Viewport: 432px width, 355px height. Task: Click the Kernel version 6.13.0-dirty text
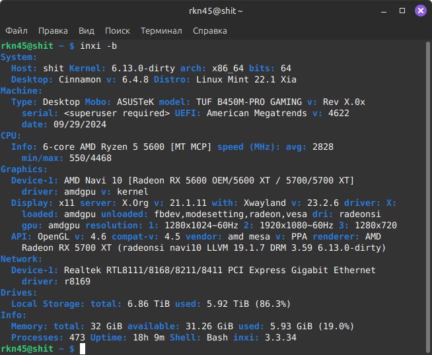pos(143,68)
